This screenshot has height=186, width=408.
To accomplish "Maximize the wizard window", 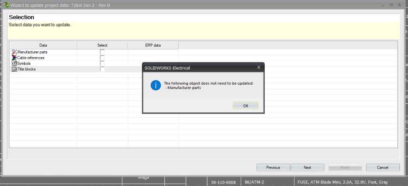I will [391, 5].
